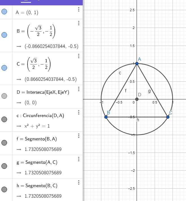The width and height of the screenshot is (186, 201).
Task: Toggle visibility of point A
Action: [x=4, y=12]
